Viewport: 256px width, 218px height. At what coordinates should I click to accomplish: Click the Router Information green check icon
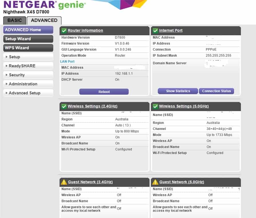(64, 30)
